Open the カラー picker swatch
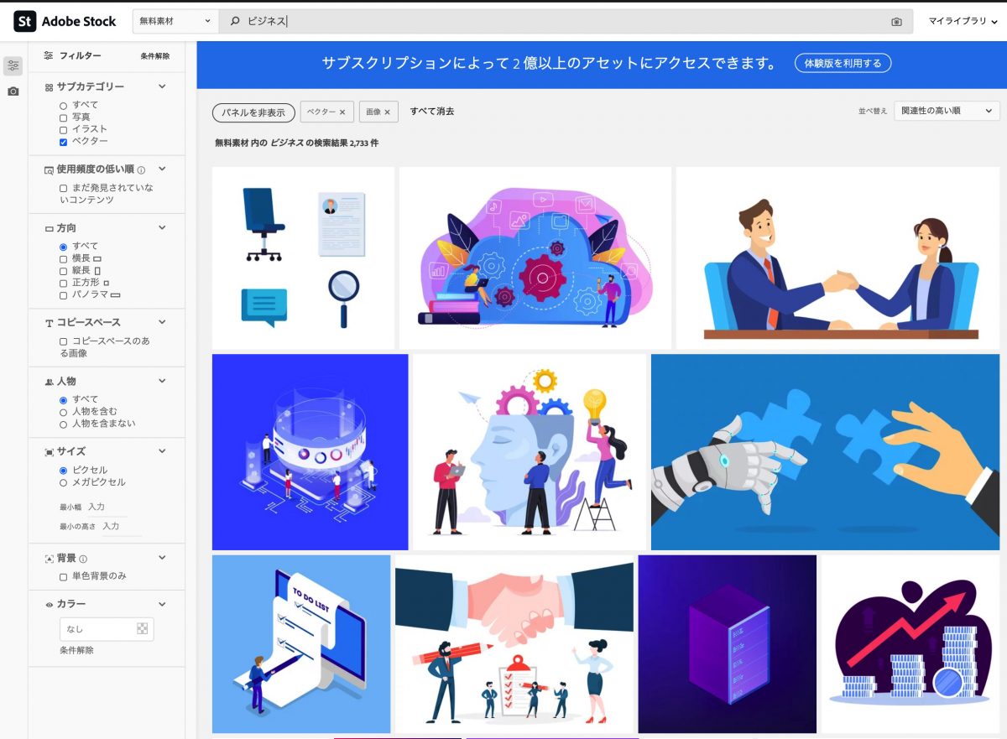 pos(142,629)
